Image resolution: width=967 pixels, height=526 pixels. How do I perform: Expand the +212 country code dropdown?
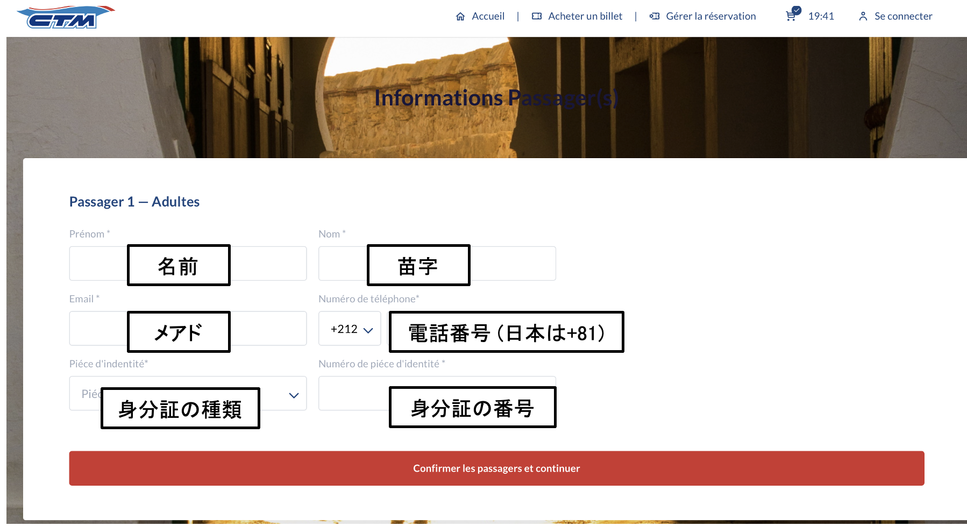pyautogui.click(x=351, y=329)
